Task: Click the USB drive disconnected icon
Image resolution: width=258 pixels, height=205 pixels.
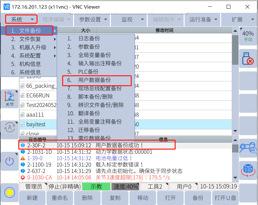Action: tap(248, 58)
